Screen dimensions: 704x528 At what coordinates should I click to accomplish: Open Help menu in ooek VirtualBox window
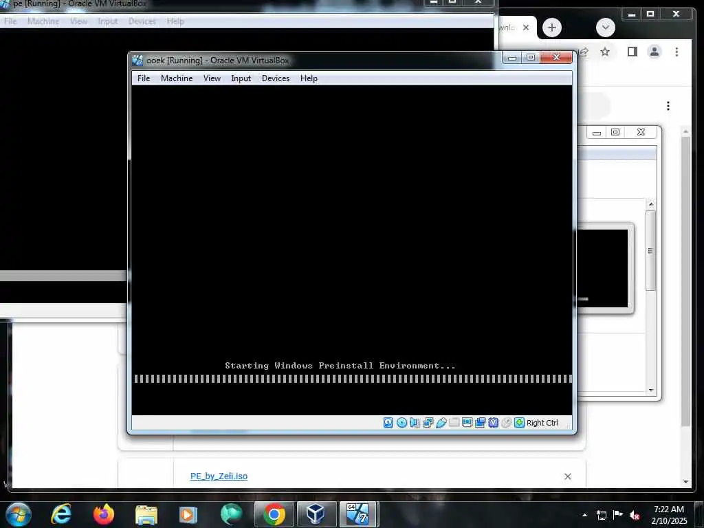coord(309,78)
